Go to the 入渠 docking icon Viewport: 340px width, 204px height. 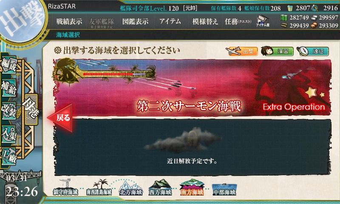click(x=9, y=134)
